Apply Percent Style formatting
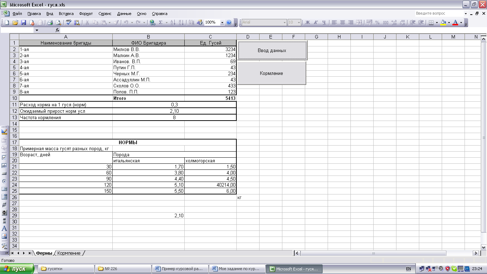 (x=378, y=22)
